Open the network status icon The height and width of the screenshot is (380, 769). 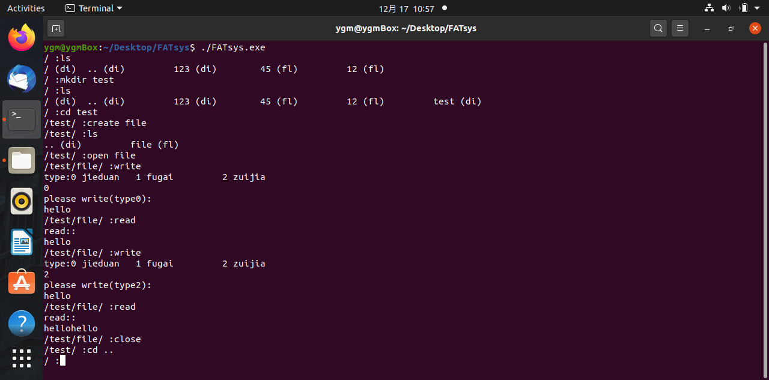pyautogui.click(x=709, y=8)
